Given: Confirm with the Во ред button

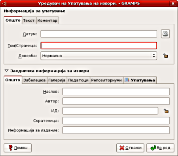Looking at the screenshot, I should click(160, 148).
